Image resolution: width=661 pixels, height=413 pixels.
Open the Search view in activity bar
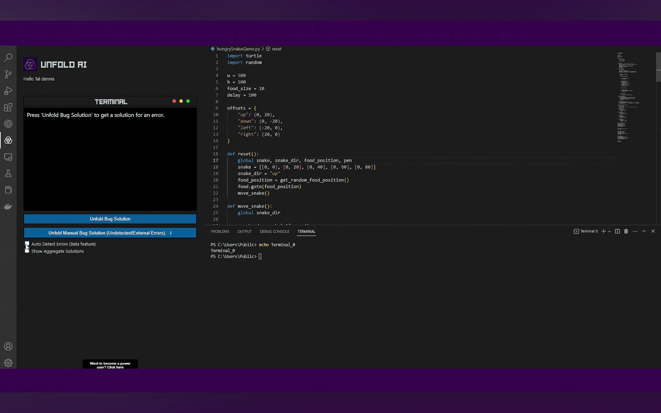(8, 58)
